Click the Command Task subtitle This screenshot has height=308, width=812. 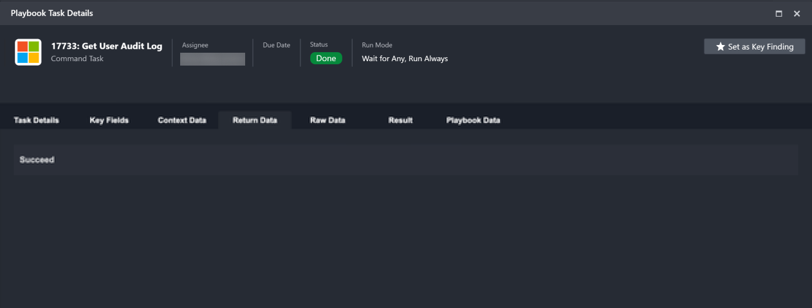(x=77, y=59)
